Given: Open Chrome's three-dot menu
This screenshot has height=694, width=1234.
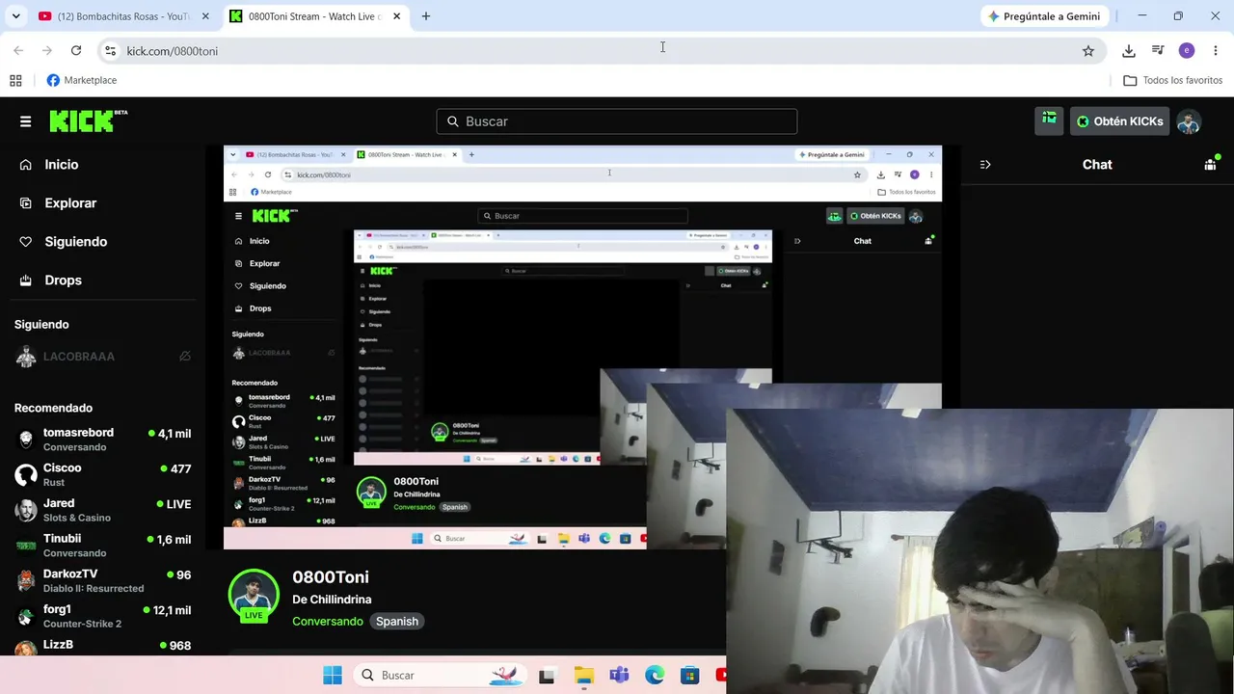Looking at the screenshot, I should click(1216, 51).
